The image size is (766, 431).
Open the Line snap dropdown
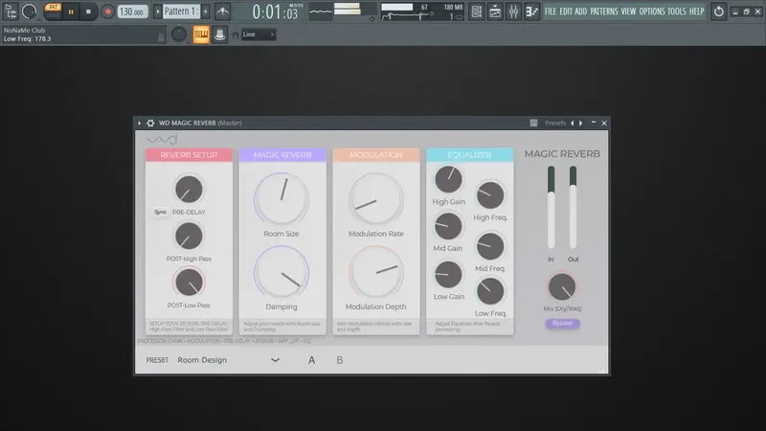tap(259, 34)
